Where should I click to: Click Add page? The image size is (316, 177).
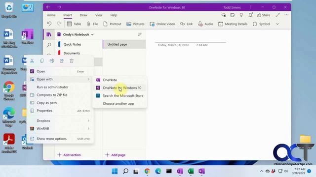click(116, 155)
